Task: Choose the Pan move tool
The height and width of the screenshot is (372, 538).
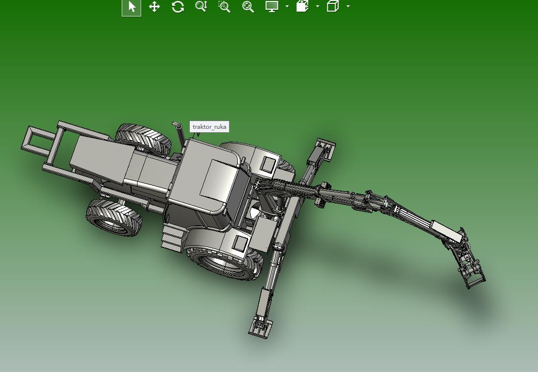Action: 154,7
